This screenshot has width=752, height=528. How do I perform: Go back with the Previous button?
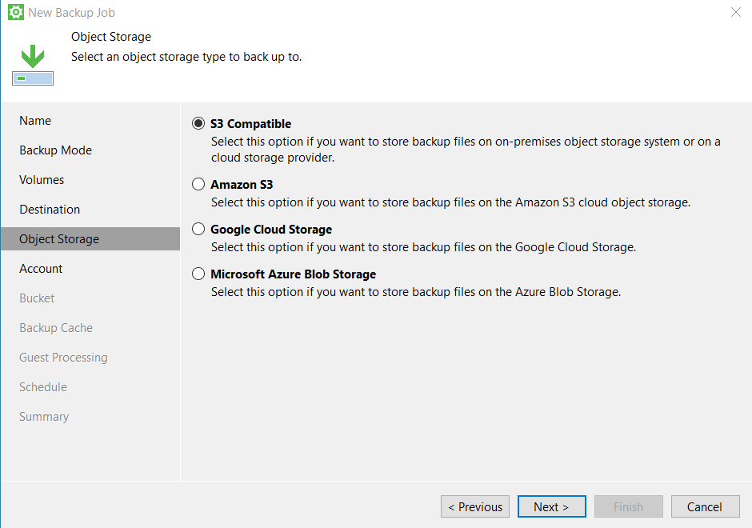pyautogui.click(x=474, y=506)
